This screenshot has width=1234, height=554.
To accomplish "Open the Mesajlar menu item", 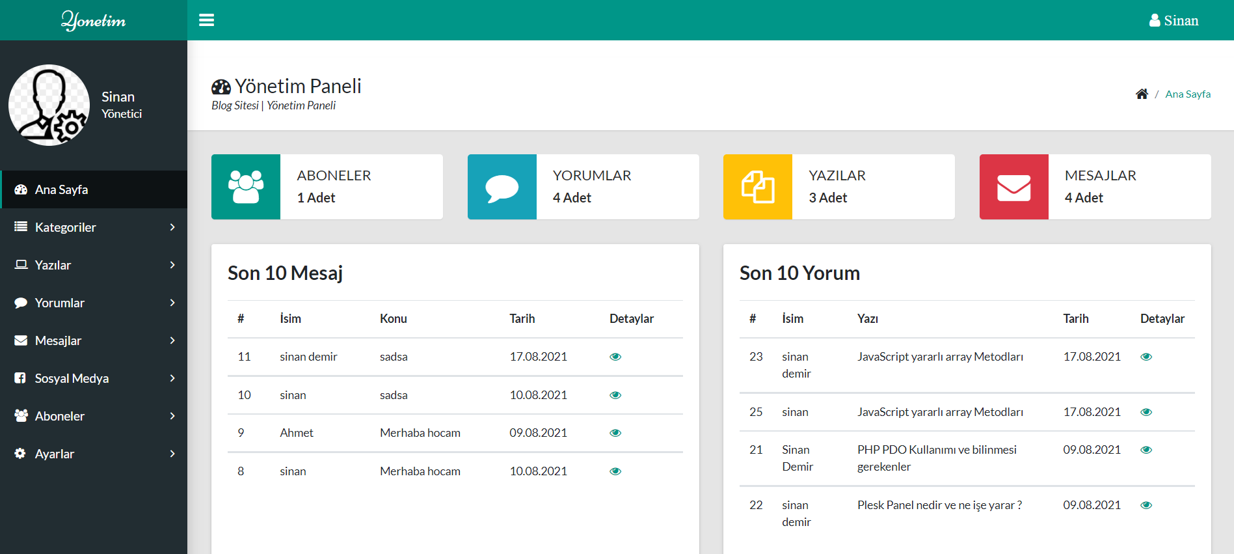I will click(x=94, y=340).
